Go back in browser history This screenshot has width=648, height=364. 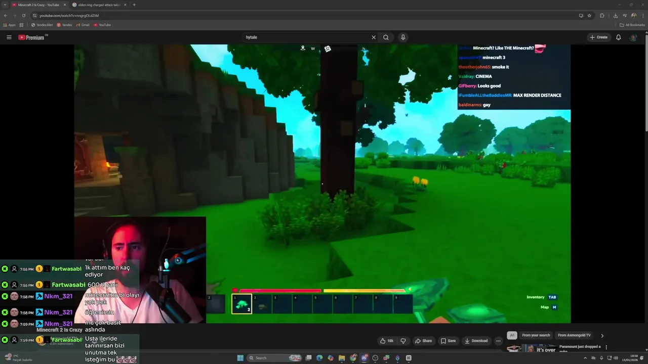[x=6, y=16]
